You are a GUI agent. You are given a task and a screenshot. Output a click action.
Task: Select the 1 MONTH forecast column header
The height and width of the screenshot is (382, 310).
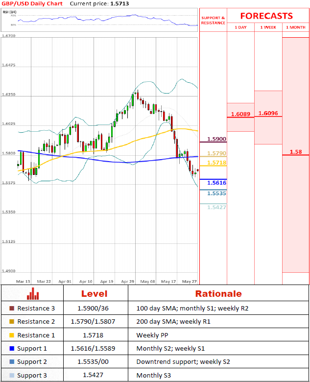point(296,27)
